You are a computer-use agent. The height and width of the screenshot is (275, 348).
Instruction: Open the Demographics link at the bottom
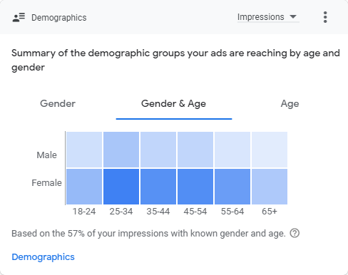point(43,257)
